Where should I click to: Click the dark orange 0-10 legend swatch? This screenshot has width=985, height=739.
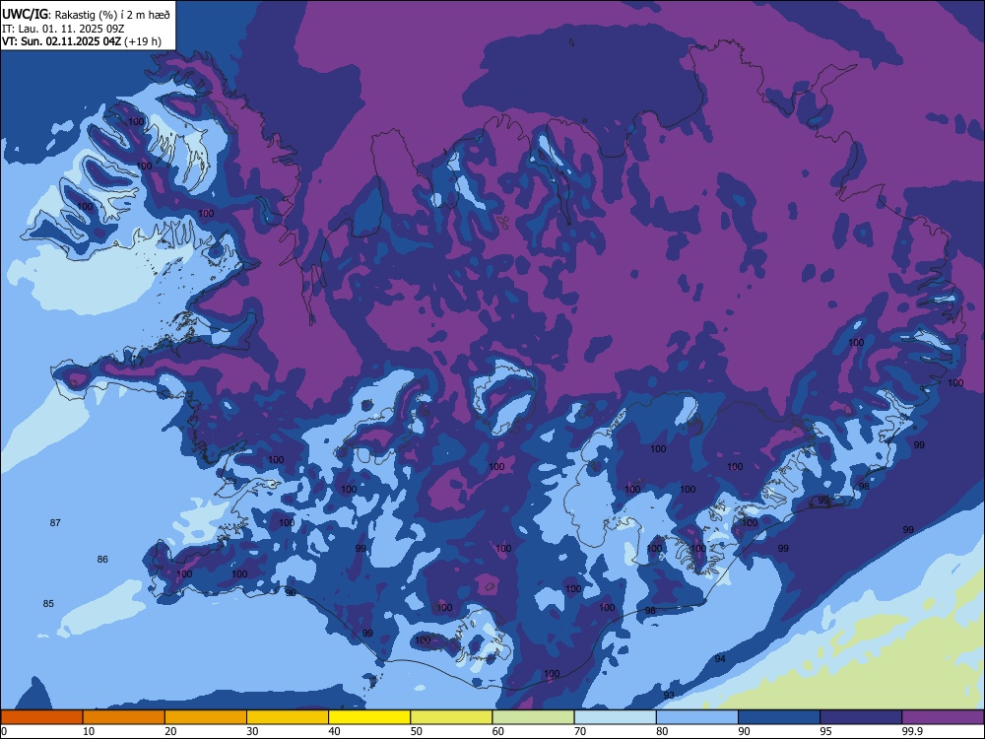pyautogui.click(x=41, y=717)
